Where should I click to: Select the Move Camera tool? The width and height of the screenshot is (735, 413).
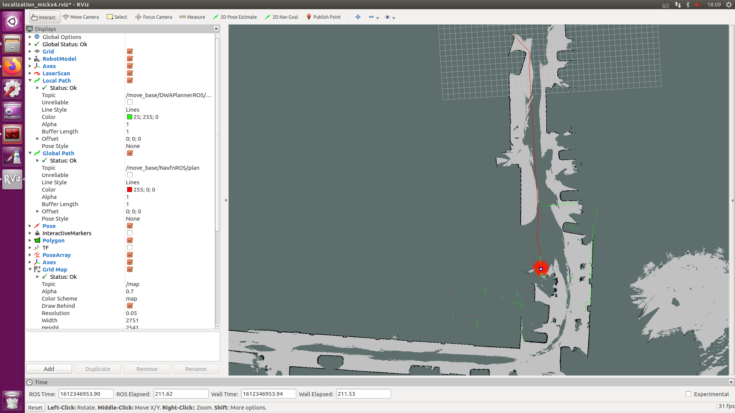pos(81,17)
